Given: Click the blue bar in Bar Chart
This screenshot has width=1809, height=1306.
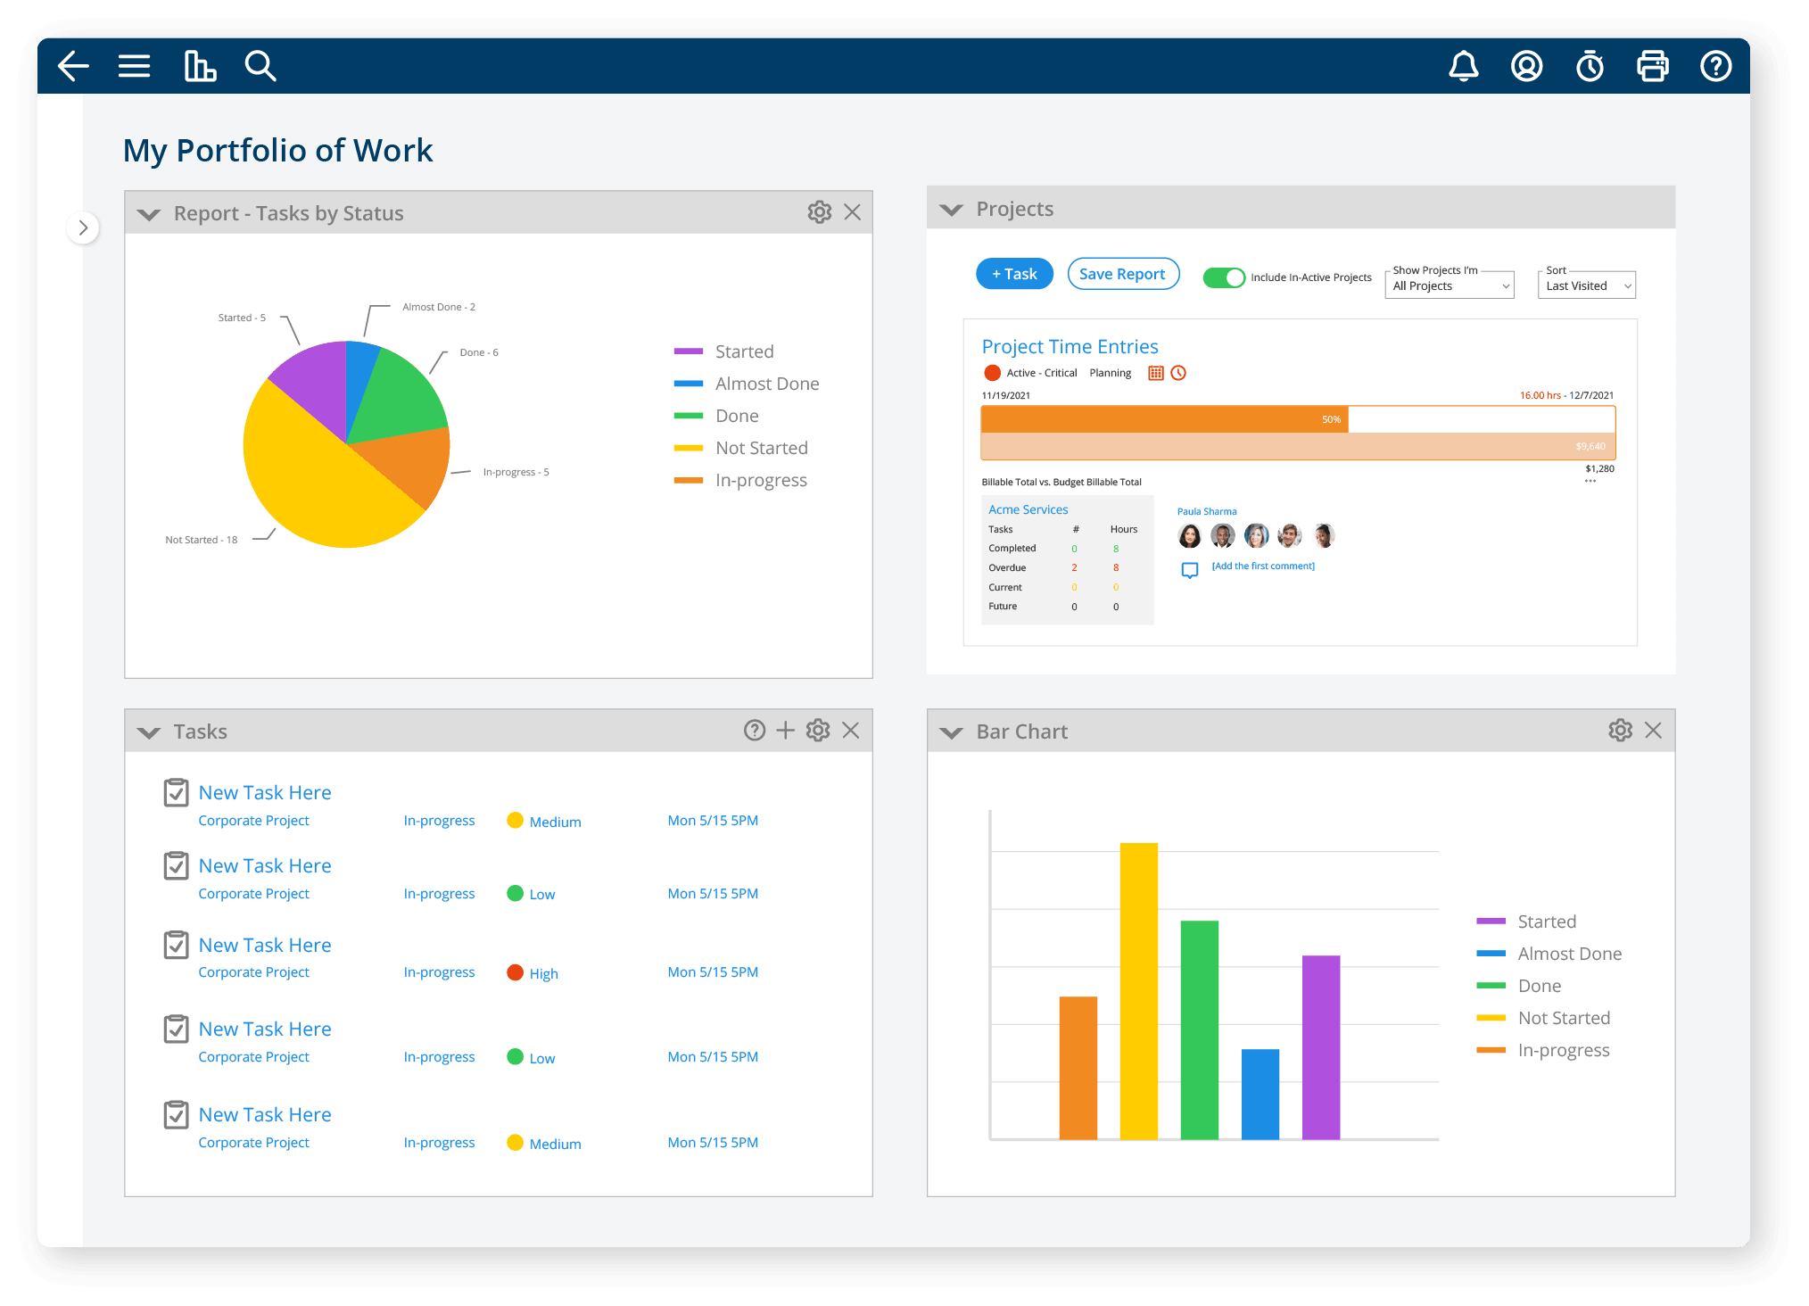Looking at the screenshot, I should click(x=1260, y=1095).
